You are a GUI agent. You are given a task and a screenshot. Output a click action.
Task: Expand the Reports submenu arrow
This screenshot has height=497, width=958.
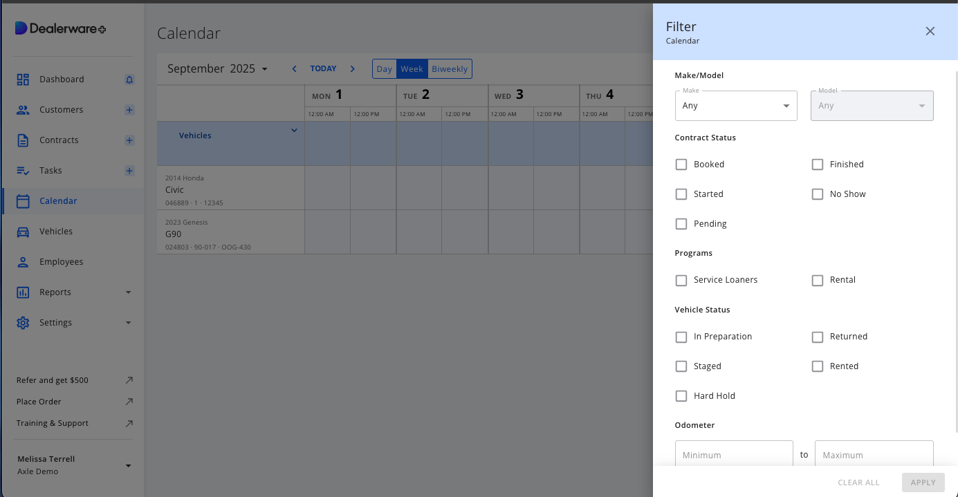click(x=128, y=292)
